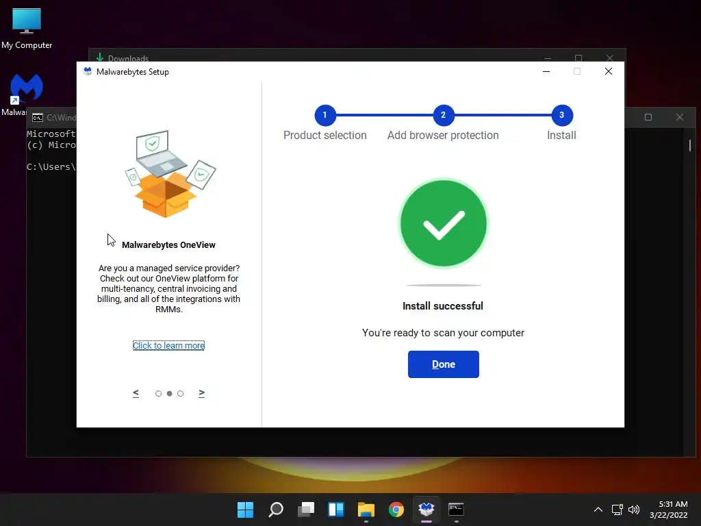This screenshot has width=701, height=526.
Task: Click the command prompt window title icon
Action: point(38,118)
